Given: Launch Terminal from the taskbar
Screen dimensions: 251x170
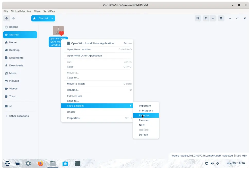Looking at the screenshot, I should click(77, 164).
